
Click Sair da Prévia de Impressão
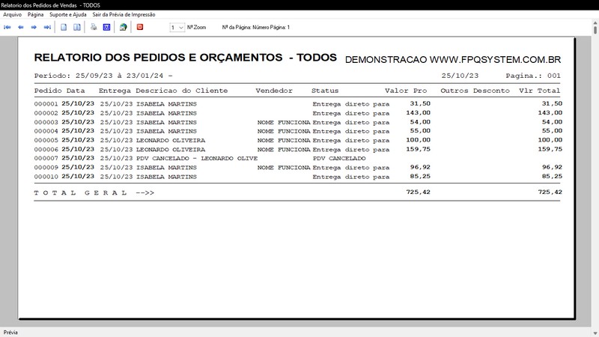[x=124, y=14]
